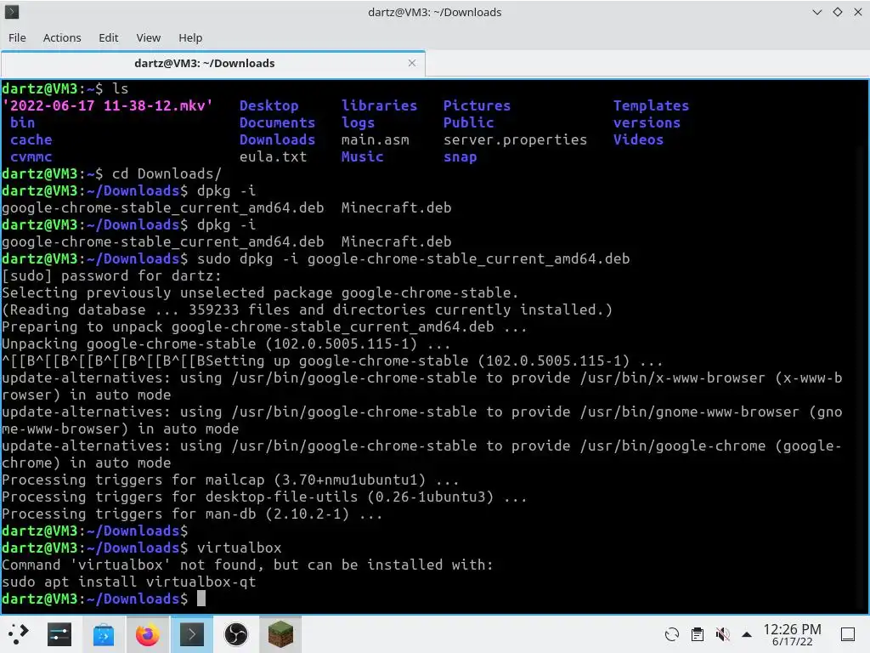Open the Edit menu
This screenshot has width=870, height=653.
pos(108,37)
